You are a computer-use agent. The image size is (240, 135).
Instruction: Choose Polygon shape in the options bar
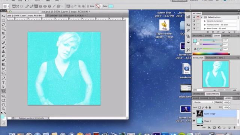49,6
